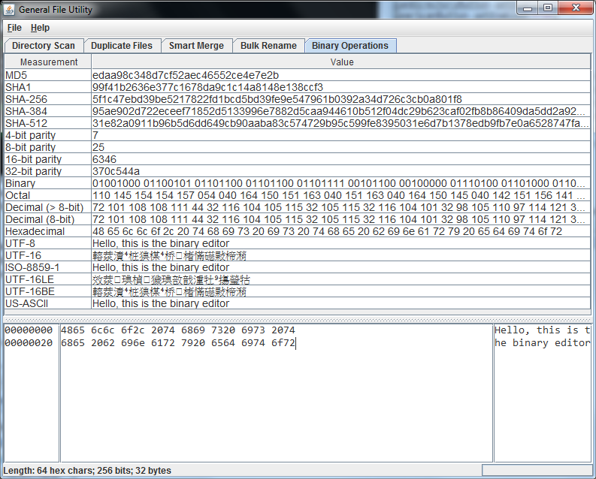Select the Bulk Rename tab
This screenshot has height=479, width=596.
(268, 46)
